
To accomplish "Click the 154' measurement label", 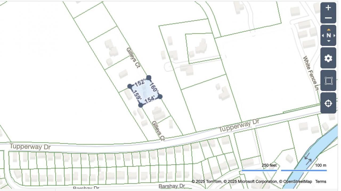I will [x=150, y=100].
